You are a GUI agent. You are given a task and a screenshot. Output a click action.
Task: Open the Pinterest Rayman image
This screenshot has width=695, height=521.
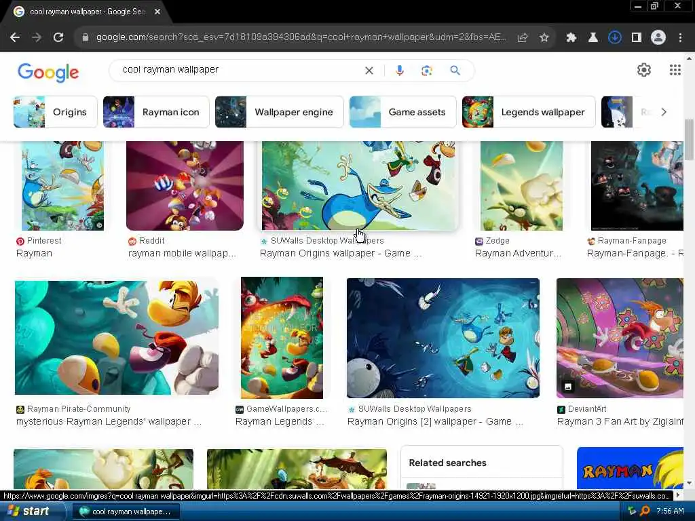pos(62,185)
